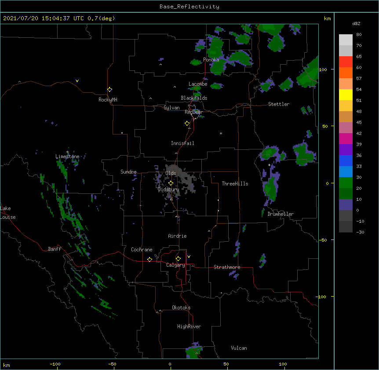The image size is (379, 370).
Task: Click the Limestone label
Action: [x=67, y=156]
